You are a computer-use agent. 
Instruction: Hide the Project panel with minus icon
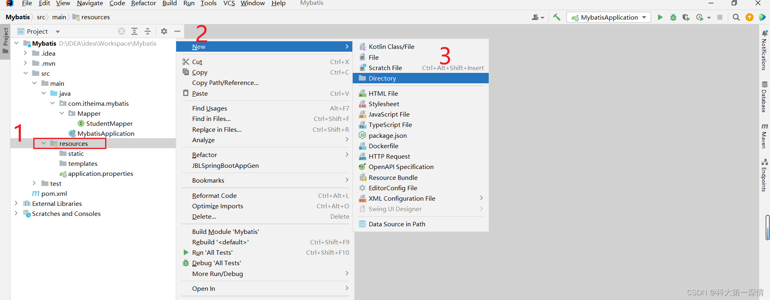click(177, 31)
